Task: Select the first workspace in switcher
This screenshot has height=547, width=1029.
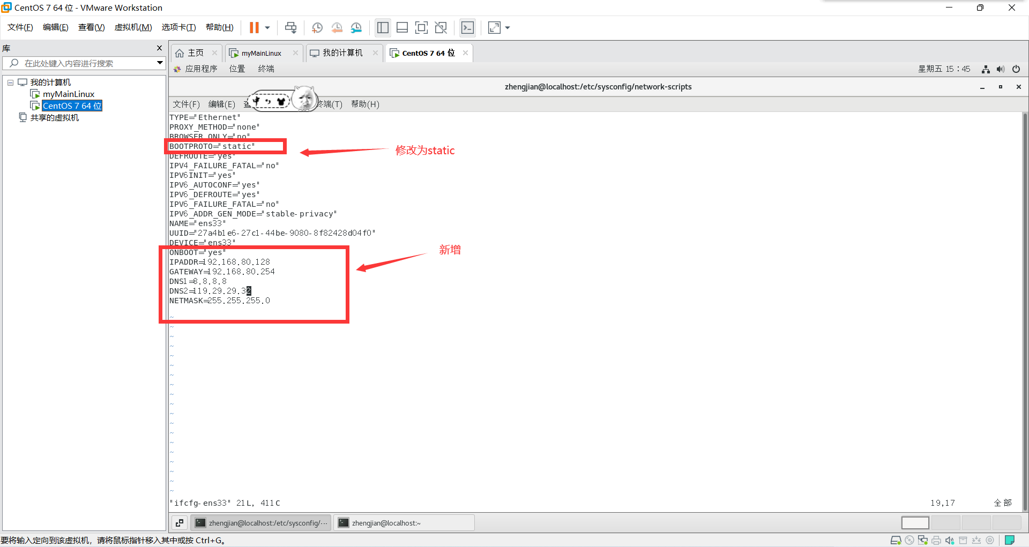Action: (x=915, y=523)
